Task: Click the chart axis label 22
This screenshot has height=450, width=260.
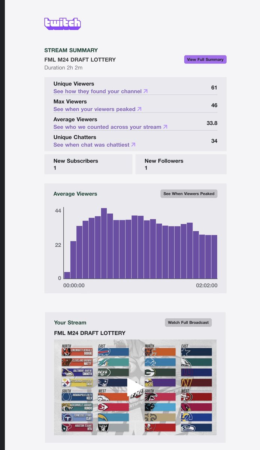Action: click(x=58, y=245)
